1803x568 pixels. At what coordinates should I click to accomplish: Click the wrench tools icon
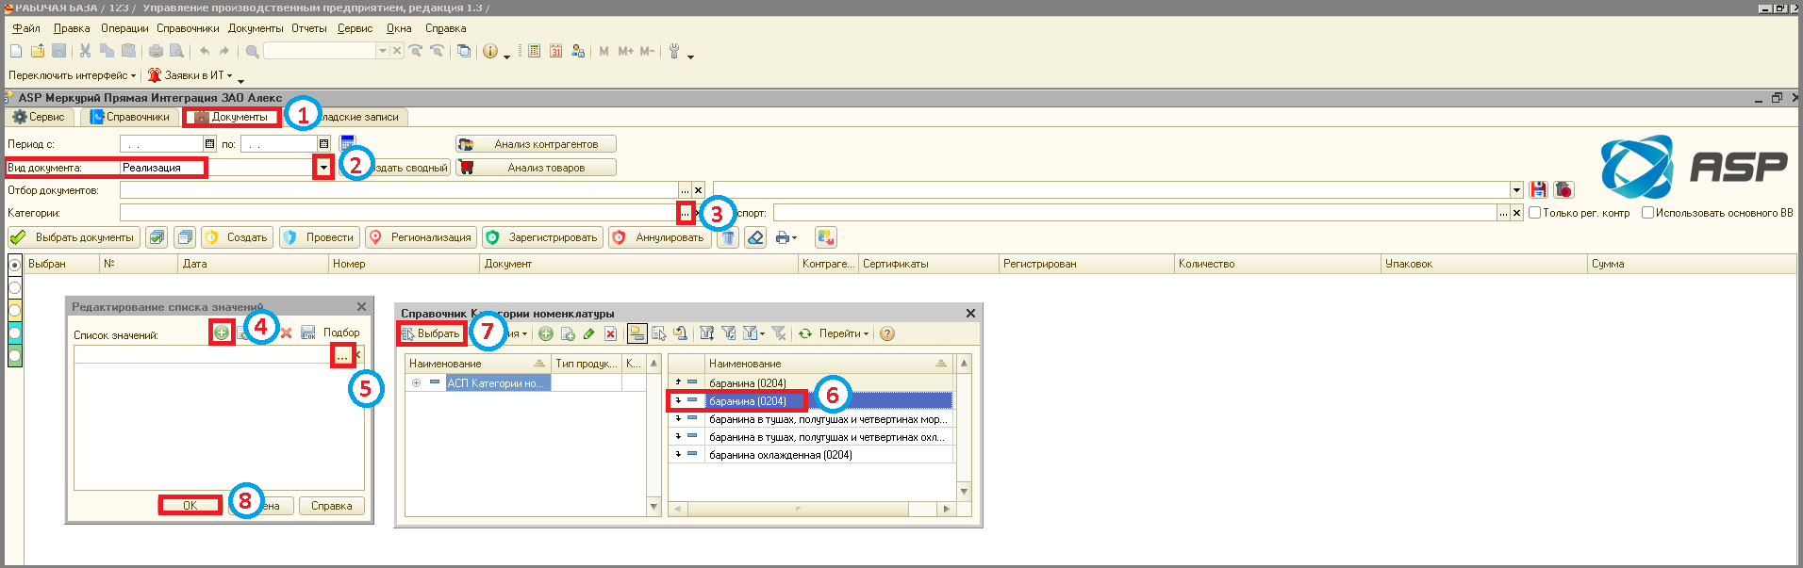click(674, 51)
